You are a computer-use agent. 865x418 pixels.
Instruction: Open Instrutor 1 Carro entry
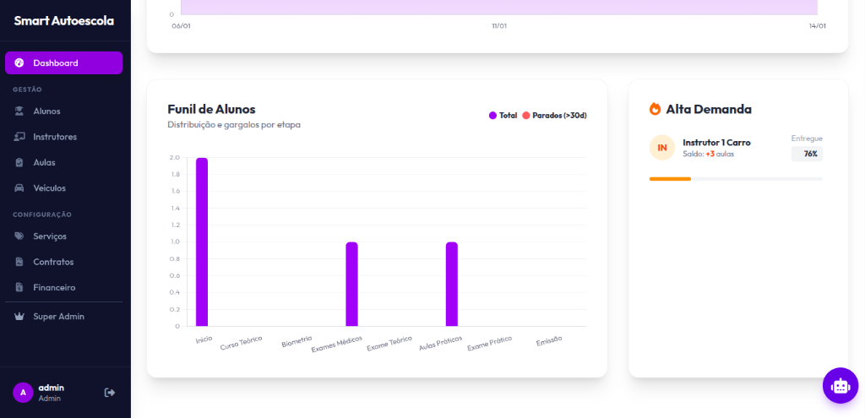click(716, 143)
